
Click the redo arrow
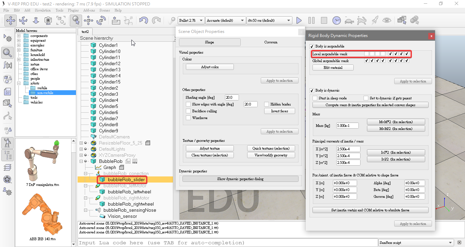click(156, 20)
